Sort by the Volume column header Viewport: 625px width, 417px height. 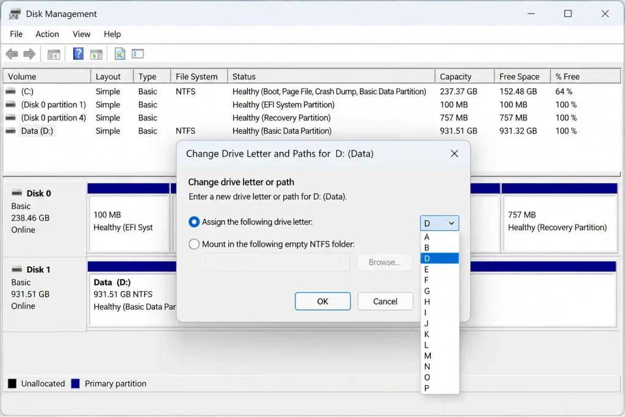(47, 76)
